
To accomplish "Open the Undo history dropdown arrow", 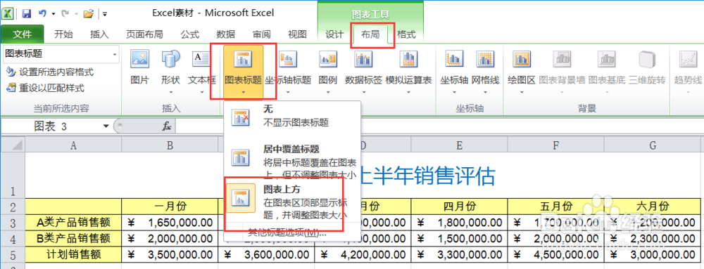I will coord(54,14).
